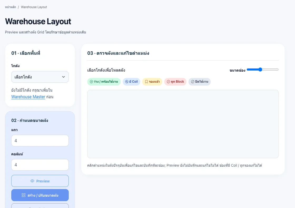The image size is (295, 208).
Task: Click the grid icon on สร้าง / ปรับขนาดผัง button
Action: point(23,195)
